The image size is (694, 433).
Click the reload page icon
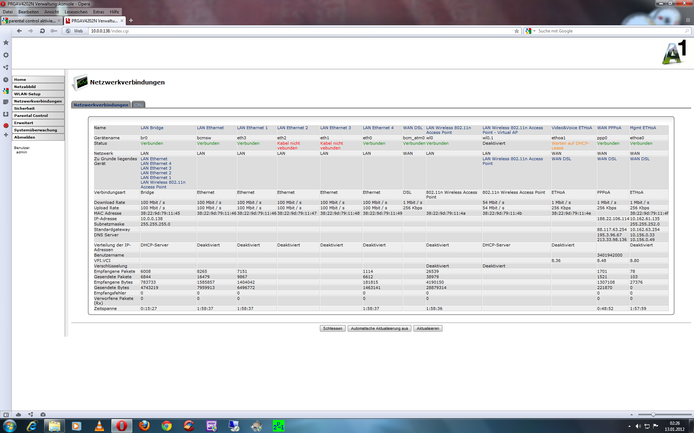(42, 31)
